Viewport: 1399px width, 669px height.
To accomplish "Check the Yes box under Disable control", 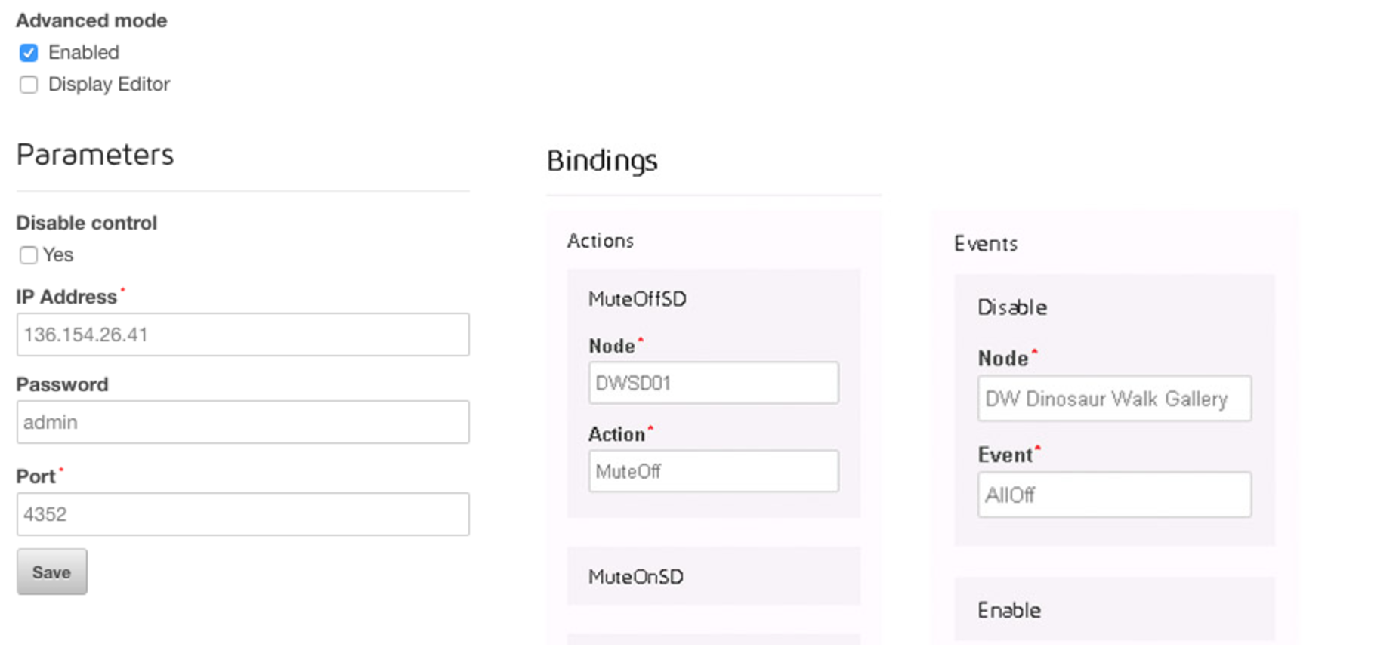I will click(x=29, y=255).
